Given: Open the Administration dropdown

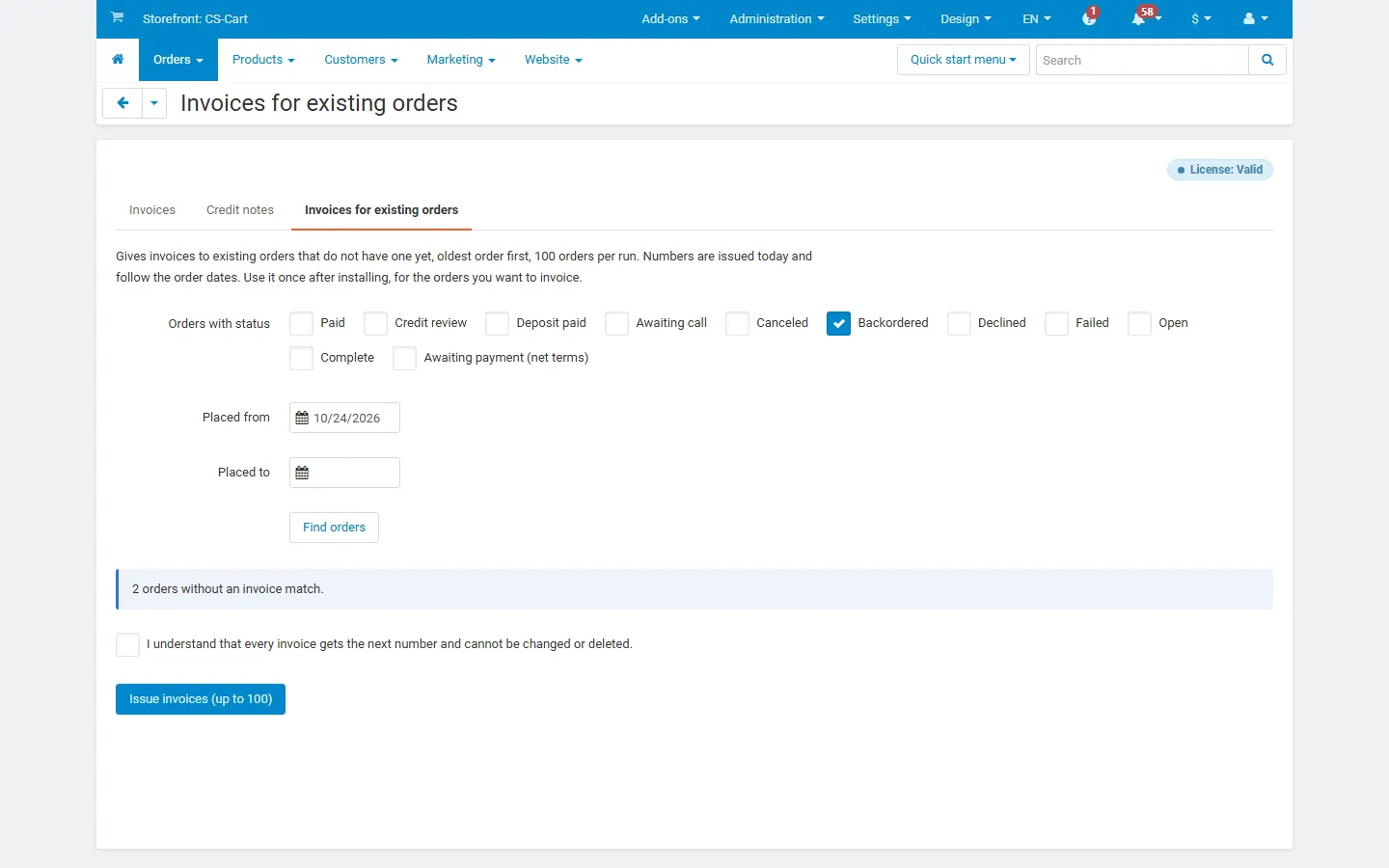Looking at the screenshot, I should [x=776, y=18].
